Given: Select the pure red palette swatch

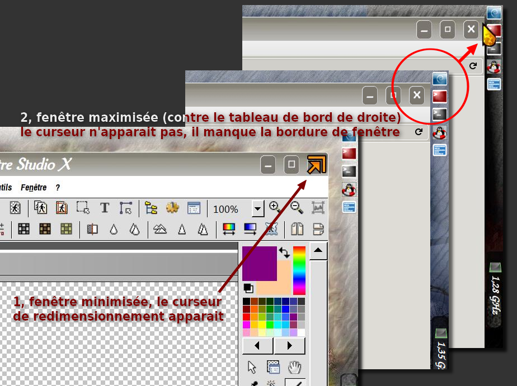Looking at the screenshot, I should (246, 317).
